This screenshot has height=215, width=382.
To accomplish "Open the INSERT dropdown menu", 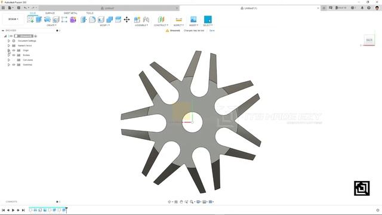I will 193,25.
